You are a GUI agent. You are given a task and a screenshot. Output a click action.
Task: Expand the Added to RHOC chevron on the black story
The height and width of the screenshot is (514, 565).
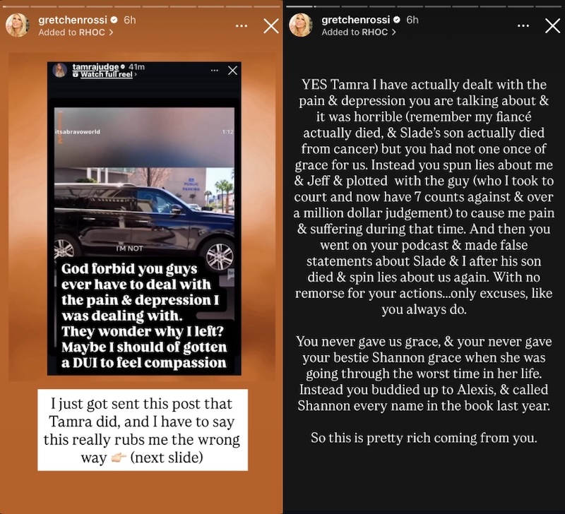(x=393, y=32)
